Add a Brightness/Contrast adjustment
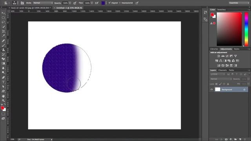 coord(218,56)
